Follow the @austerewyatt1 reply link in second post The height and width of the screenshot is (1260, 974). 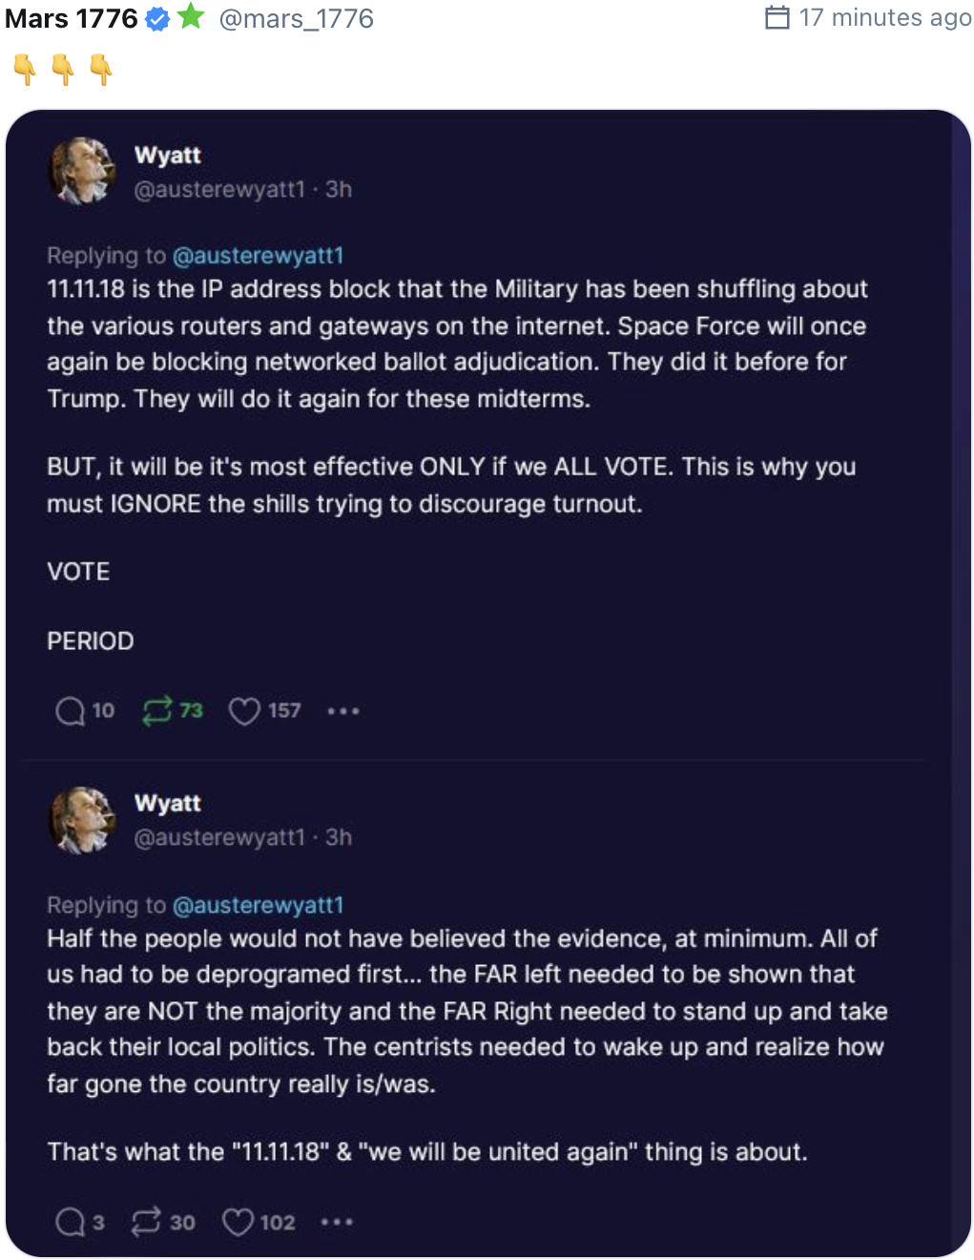pyautogui.click(x=258, y=905)
